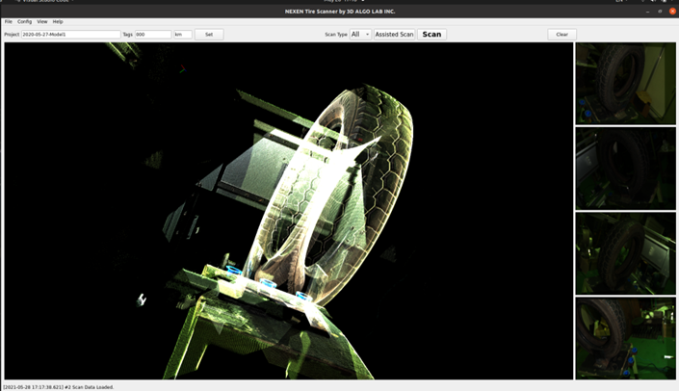Viewport: 679px width, 391px height.
Task: Click the km input field
Action: 183,35
